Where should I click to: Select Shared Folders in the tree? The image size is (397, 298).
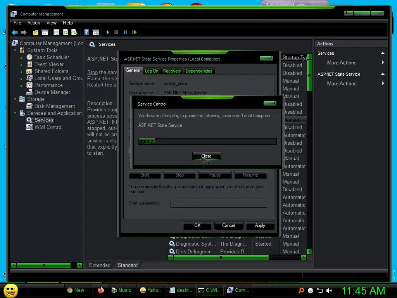click(52, 71)
